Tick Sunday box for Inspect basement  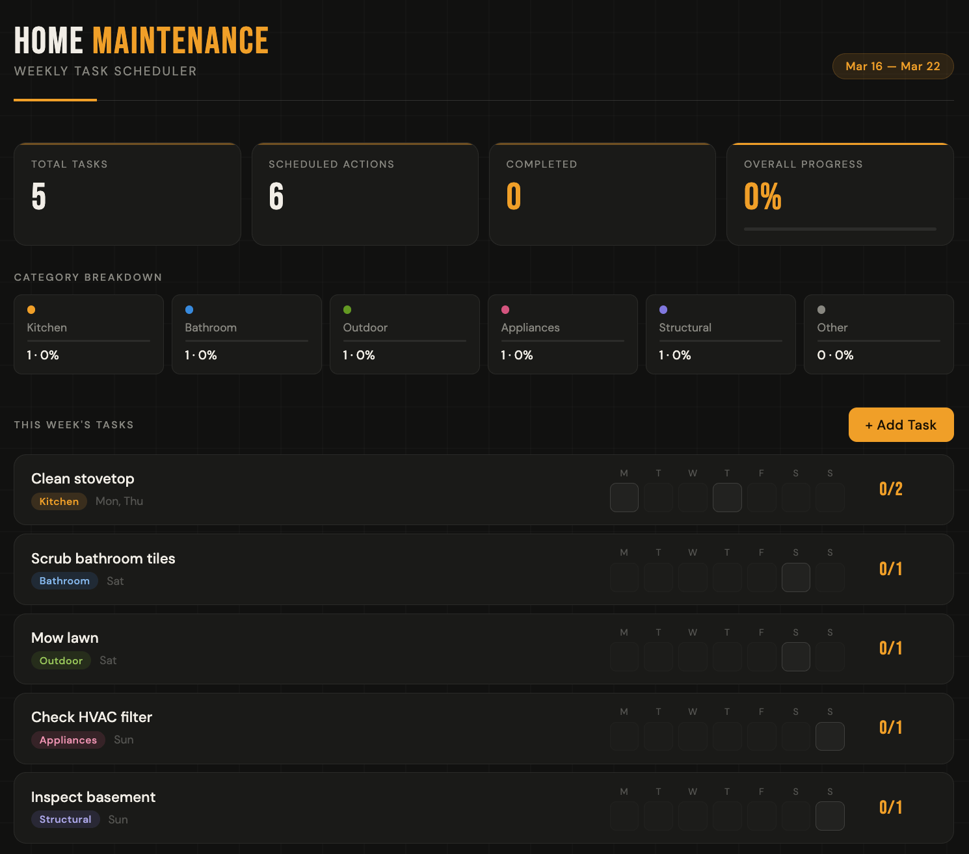pos(830,816)
